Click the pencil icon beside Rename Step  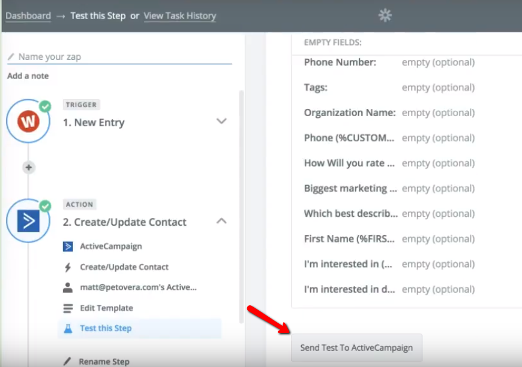67,361
